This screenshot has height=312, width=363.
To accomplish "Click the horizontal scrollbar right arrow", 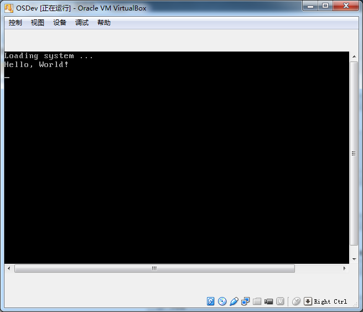I will coord(345,268).
